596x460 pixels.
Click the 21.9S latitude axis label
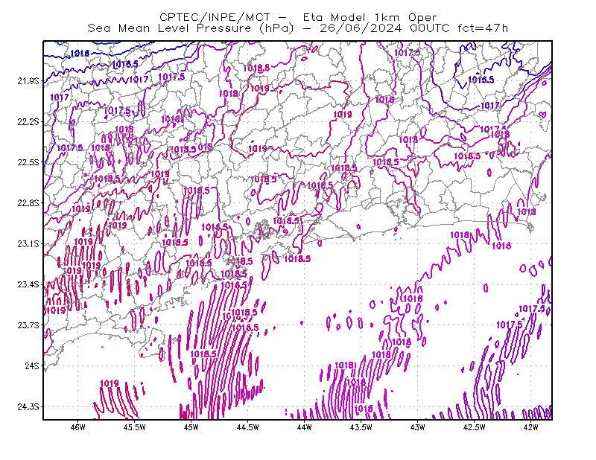click(x=28, y=81)
